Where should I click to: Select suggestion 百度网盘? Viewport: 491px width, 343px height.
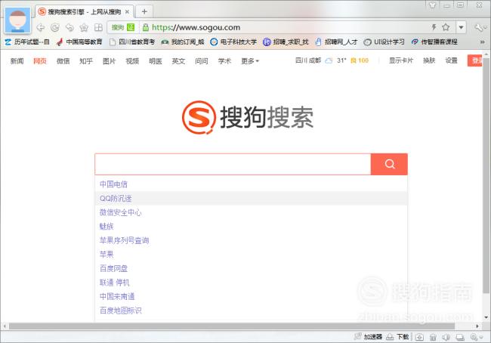[251, 268]
